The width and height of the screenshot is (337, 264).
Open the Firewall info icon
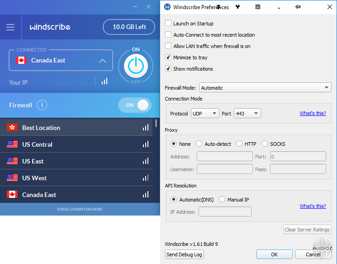click(x=42, y=105)
